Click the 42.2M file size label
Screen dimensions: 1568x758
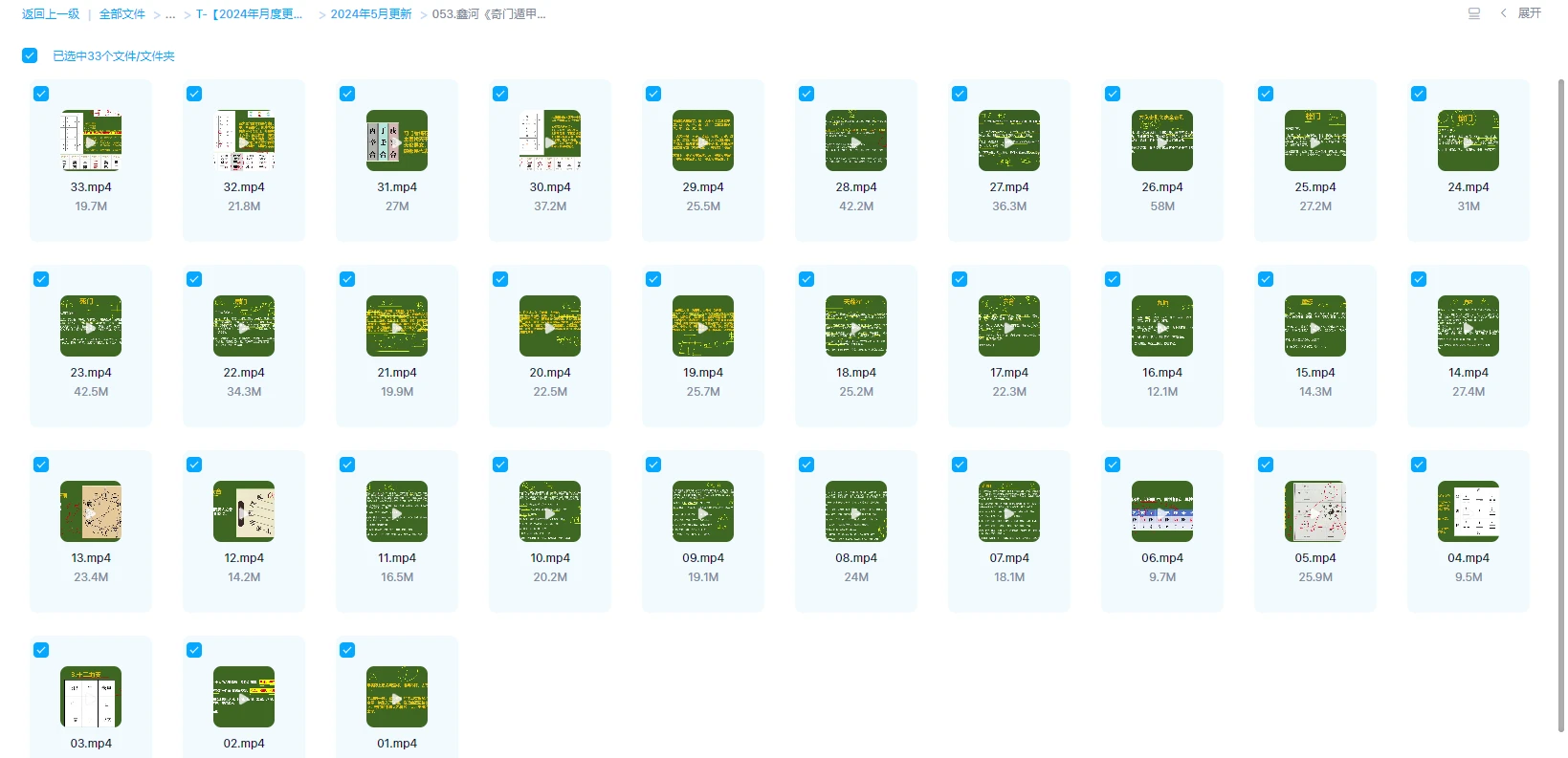[x=856, y=206]
